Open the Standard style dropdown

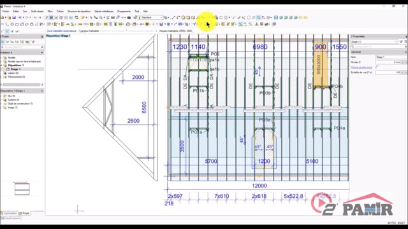point(150,18)
